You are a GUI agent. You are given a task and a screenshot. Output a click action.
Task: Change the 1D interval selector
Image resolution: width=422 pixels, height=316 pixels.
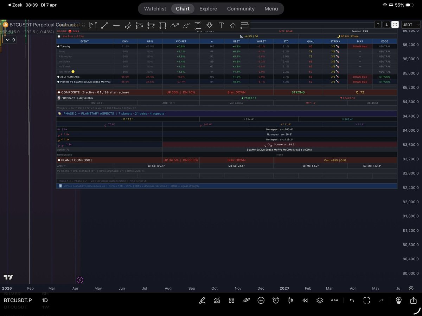coord(45,301)
